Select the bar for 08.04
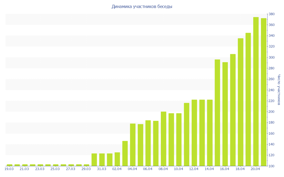This screenshot has height=177, width=284. (163, 139)
